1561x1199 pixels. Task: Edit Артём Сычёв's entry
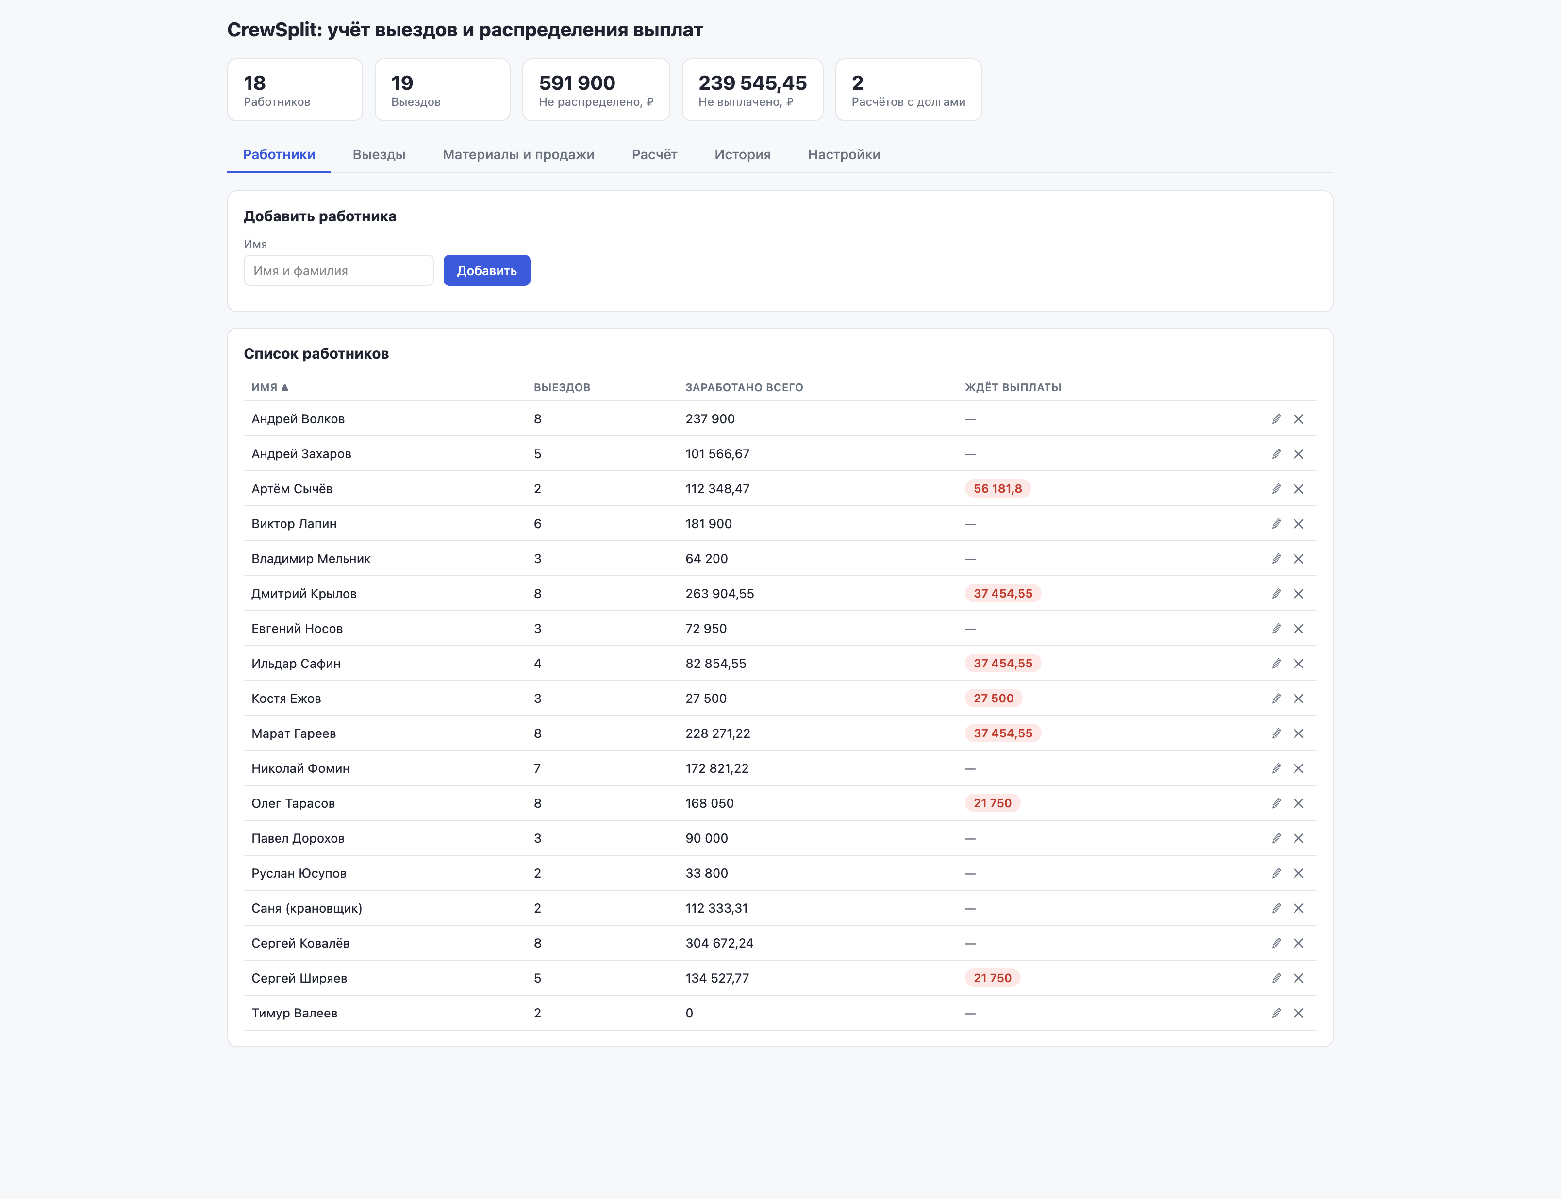point(1277,489)
